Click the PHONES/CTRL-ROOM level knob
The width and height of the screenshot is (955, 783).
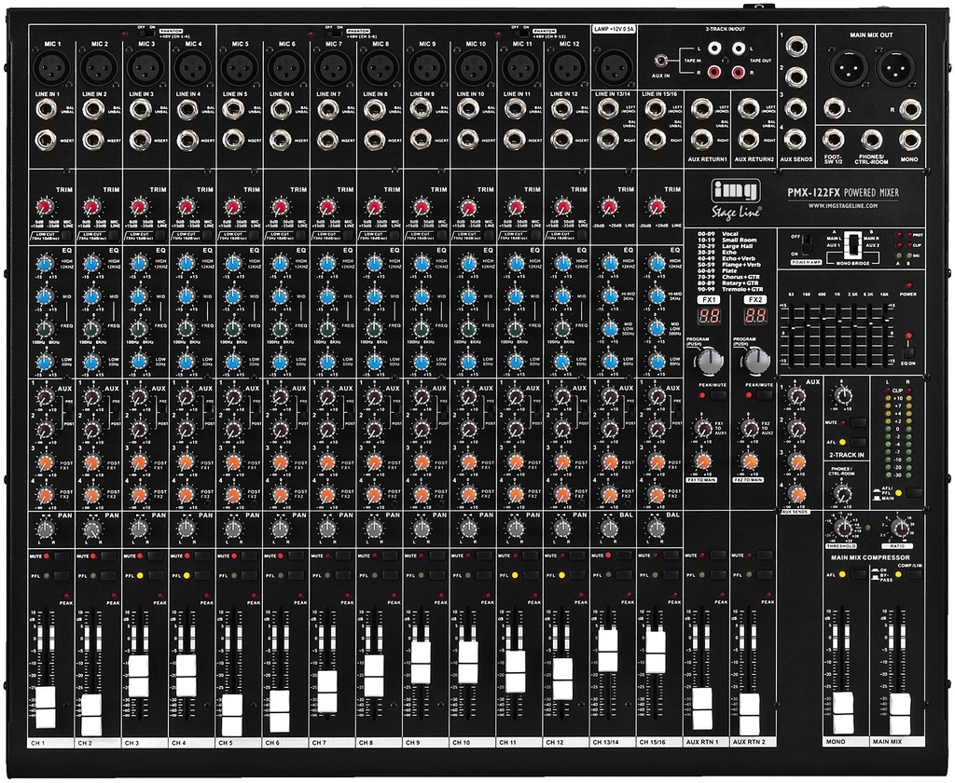coord(842,492)
